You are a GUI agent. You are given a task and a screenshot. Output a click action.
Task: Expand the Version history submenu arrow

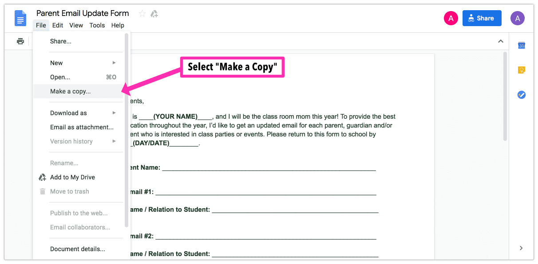click(x=114, y=141)
